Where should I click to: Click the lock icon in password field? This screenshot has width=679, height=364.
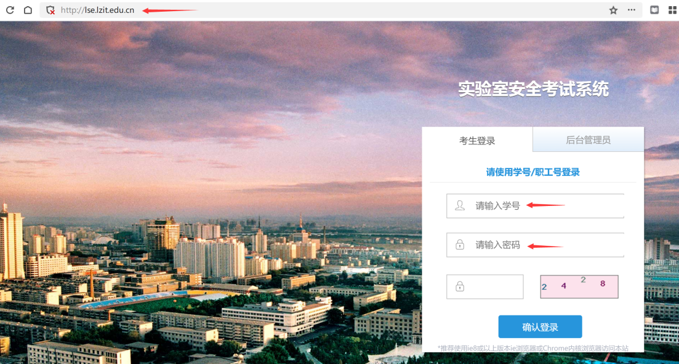(460, 245)
